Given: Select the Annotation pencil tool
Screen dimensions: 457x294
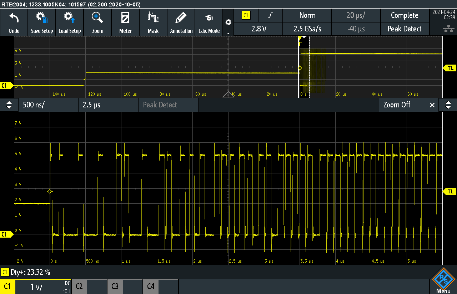Looking at the screenshot, I should pyautogui.click(x=181, y=22).
